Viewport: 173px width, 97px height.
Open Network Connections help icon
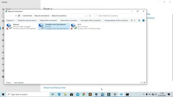point(144,20)
